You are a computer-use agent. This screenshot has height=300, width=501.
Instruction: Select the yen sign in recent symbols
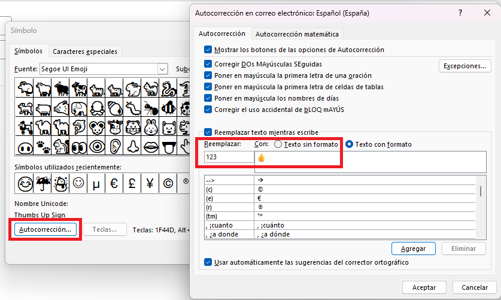(150, 183)
